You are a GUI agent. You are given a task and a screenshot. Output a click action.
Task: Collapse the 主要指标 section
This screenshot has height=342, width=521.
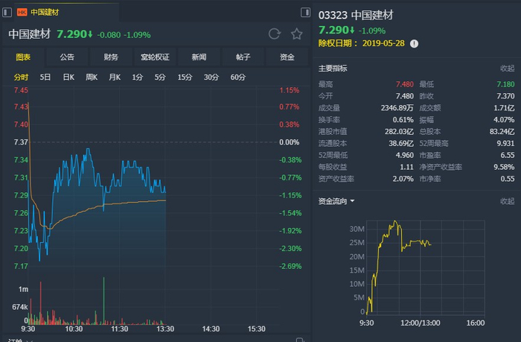[x=507, y=69]
